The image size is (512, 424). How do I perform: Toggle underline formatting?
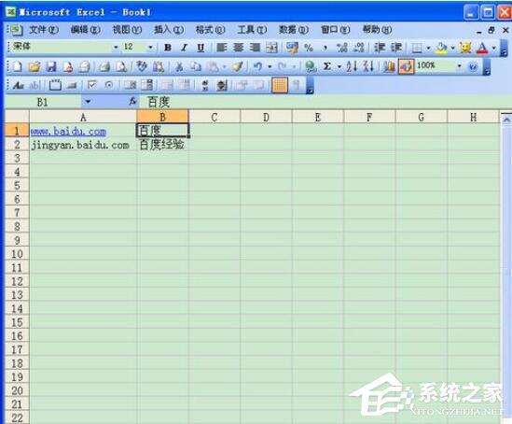[x=201, y=48]
